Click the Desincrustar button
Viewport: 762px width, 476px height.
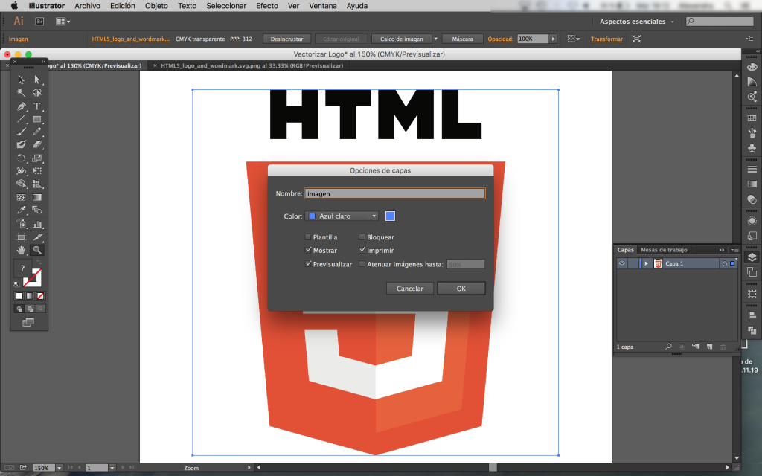[x=286, y=39]
